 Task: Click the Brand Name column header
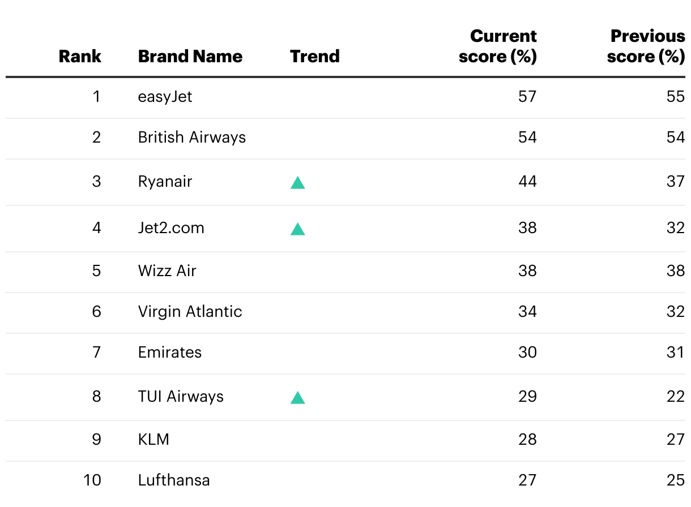[x=190, y=57]
